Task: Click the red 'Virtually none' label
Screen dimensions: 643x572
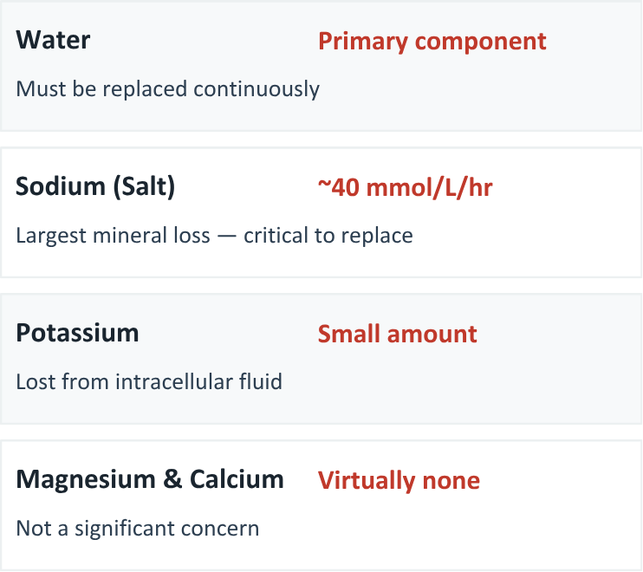Action: [x=399, y=480]
